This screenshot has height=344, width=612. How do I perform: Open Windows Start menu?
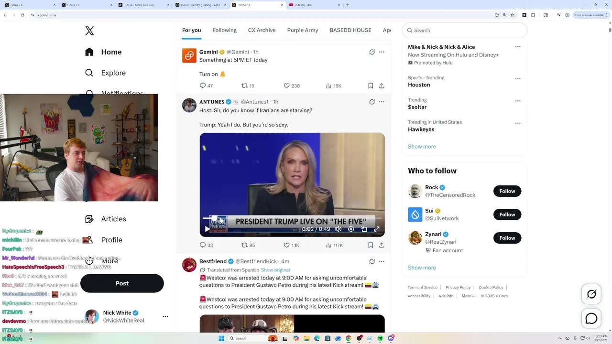pos(221,338)
